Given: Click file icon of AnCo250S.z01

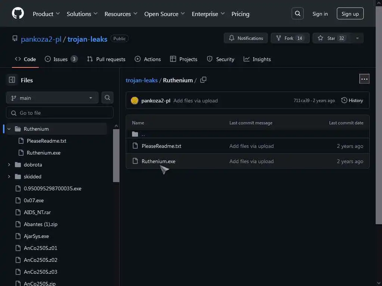Looking at the screenshot, I should coord(18,248).
